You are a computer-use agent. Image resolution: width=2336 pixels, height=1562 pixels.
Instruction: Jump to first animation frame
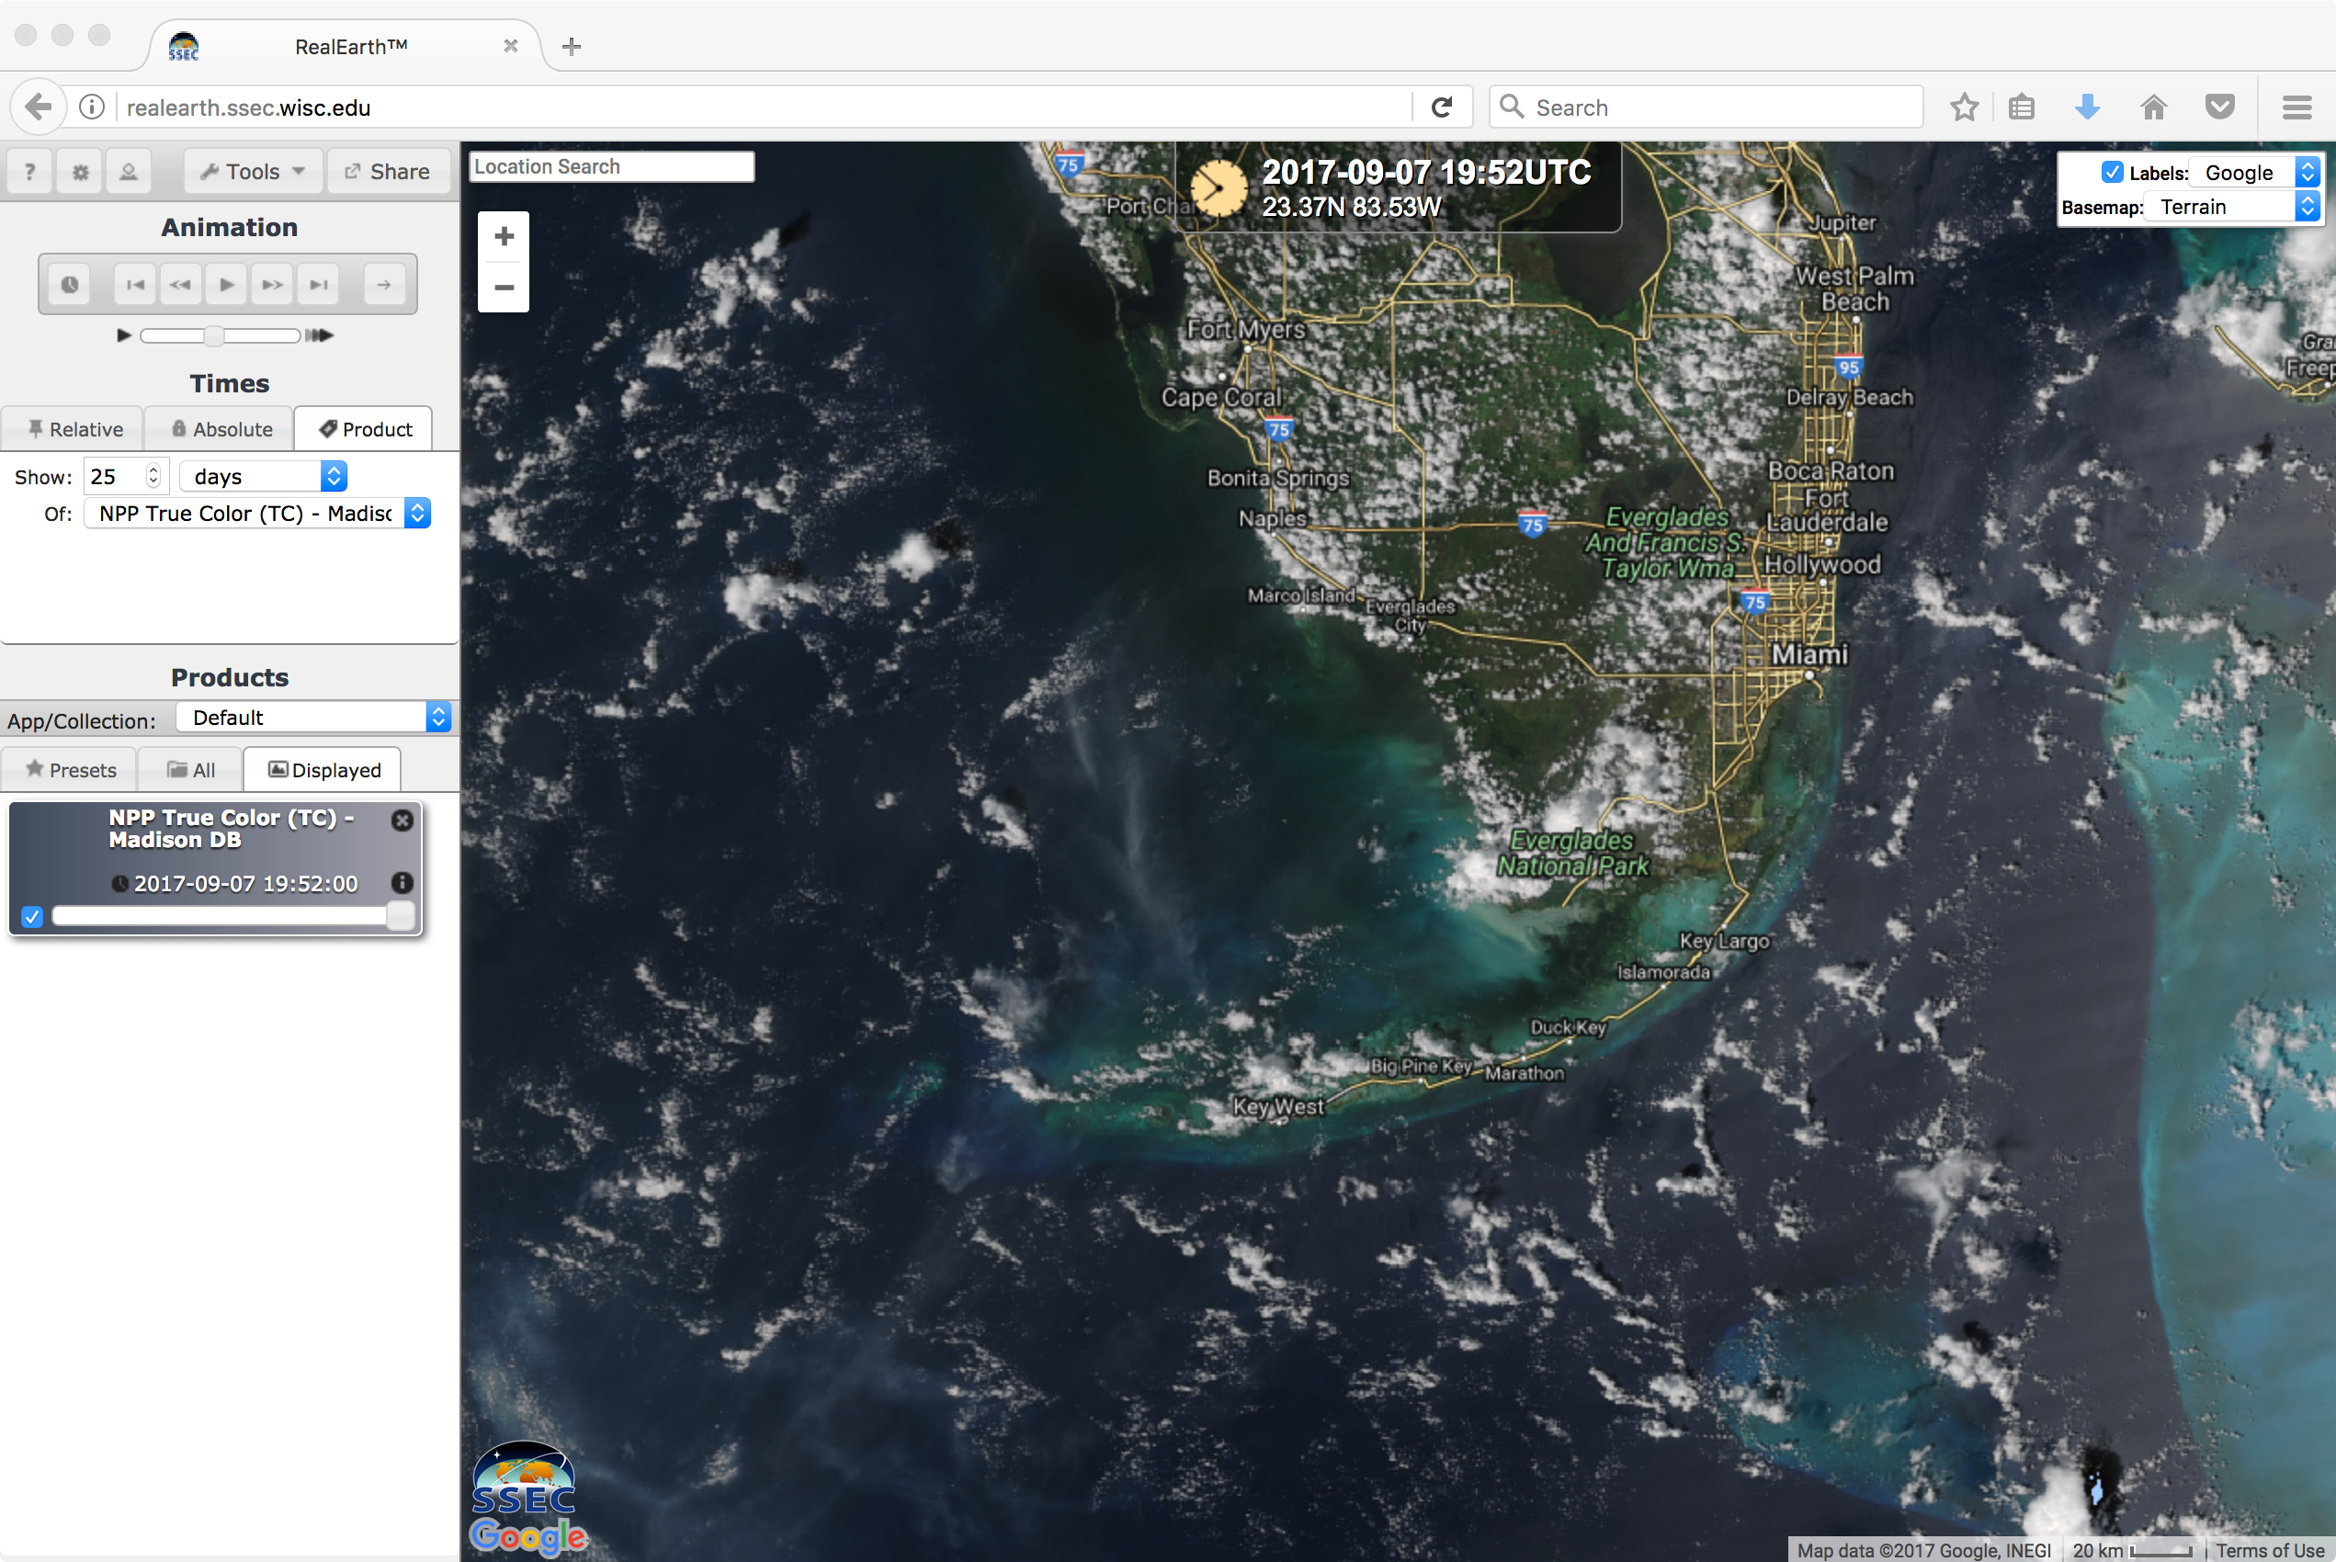(134, 285)
